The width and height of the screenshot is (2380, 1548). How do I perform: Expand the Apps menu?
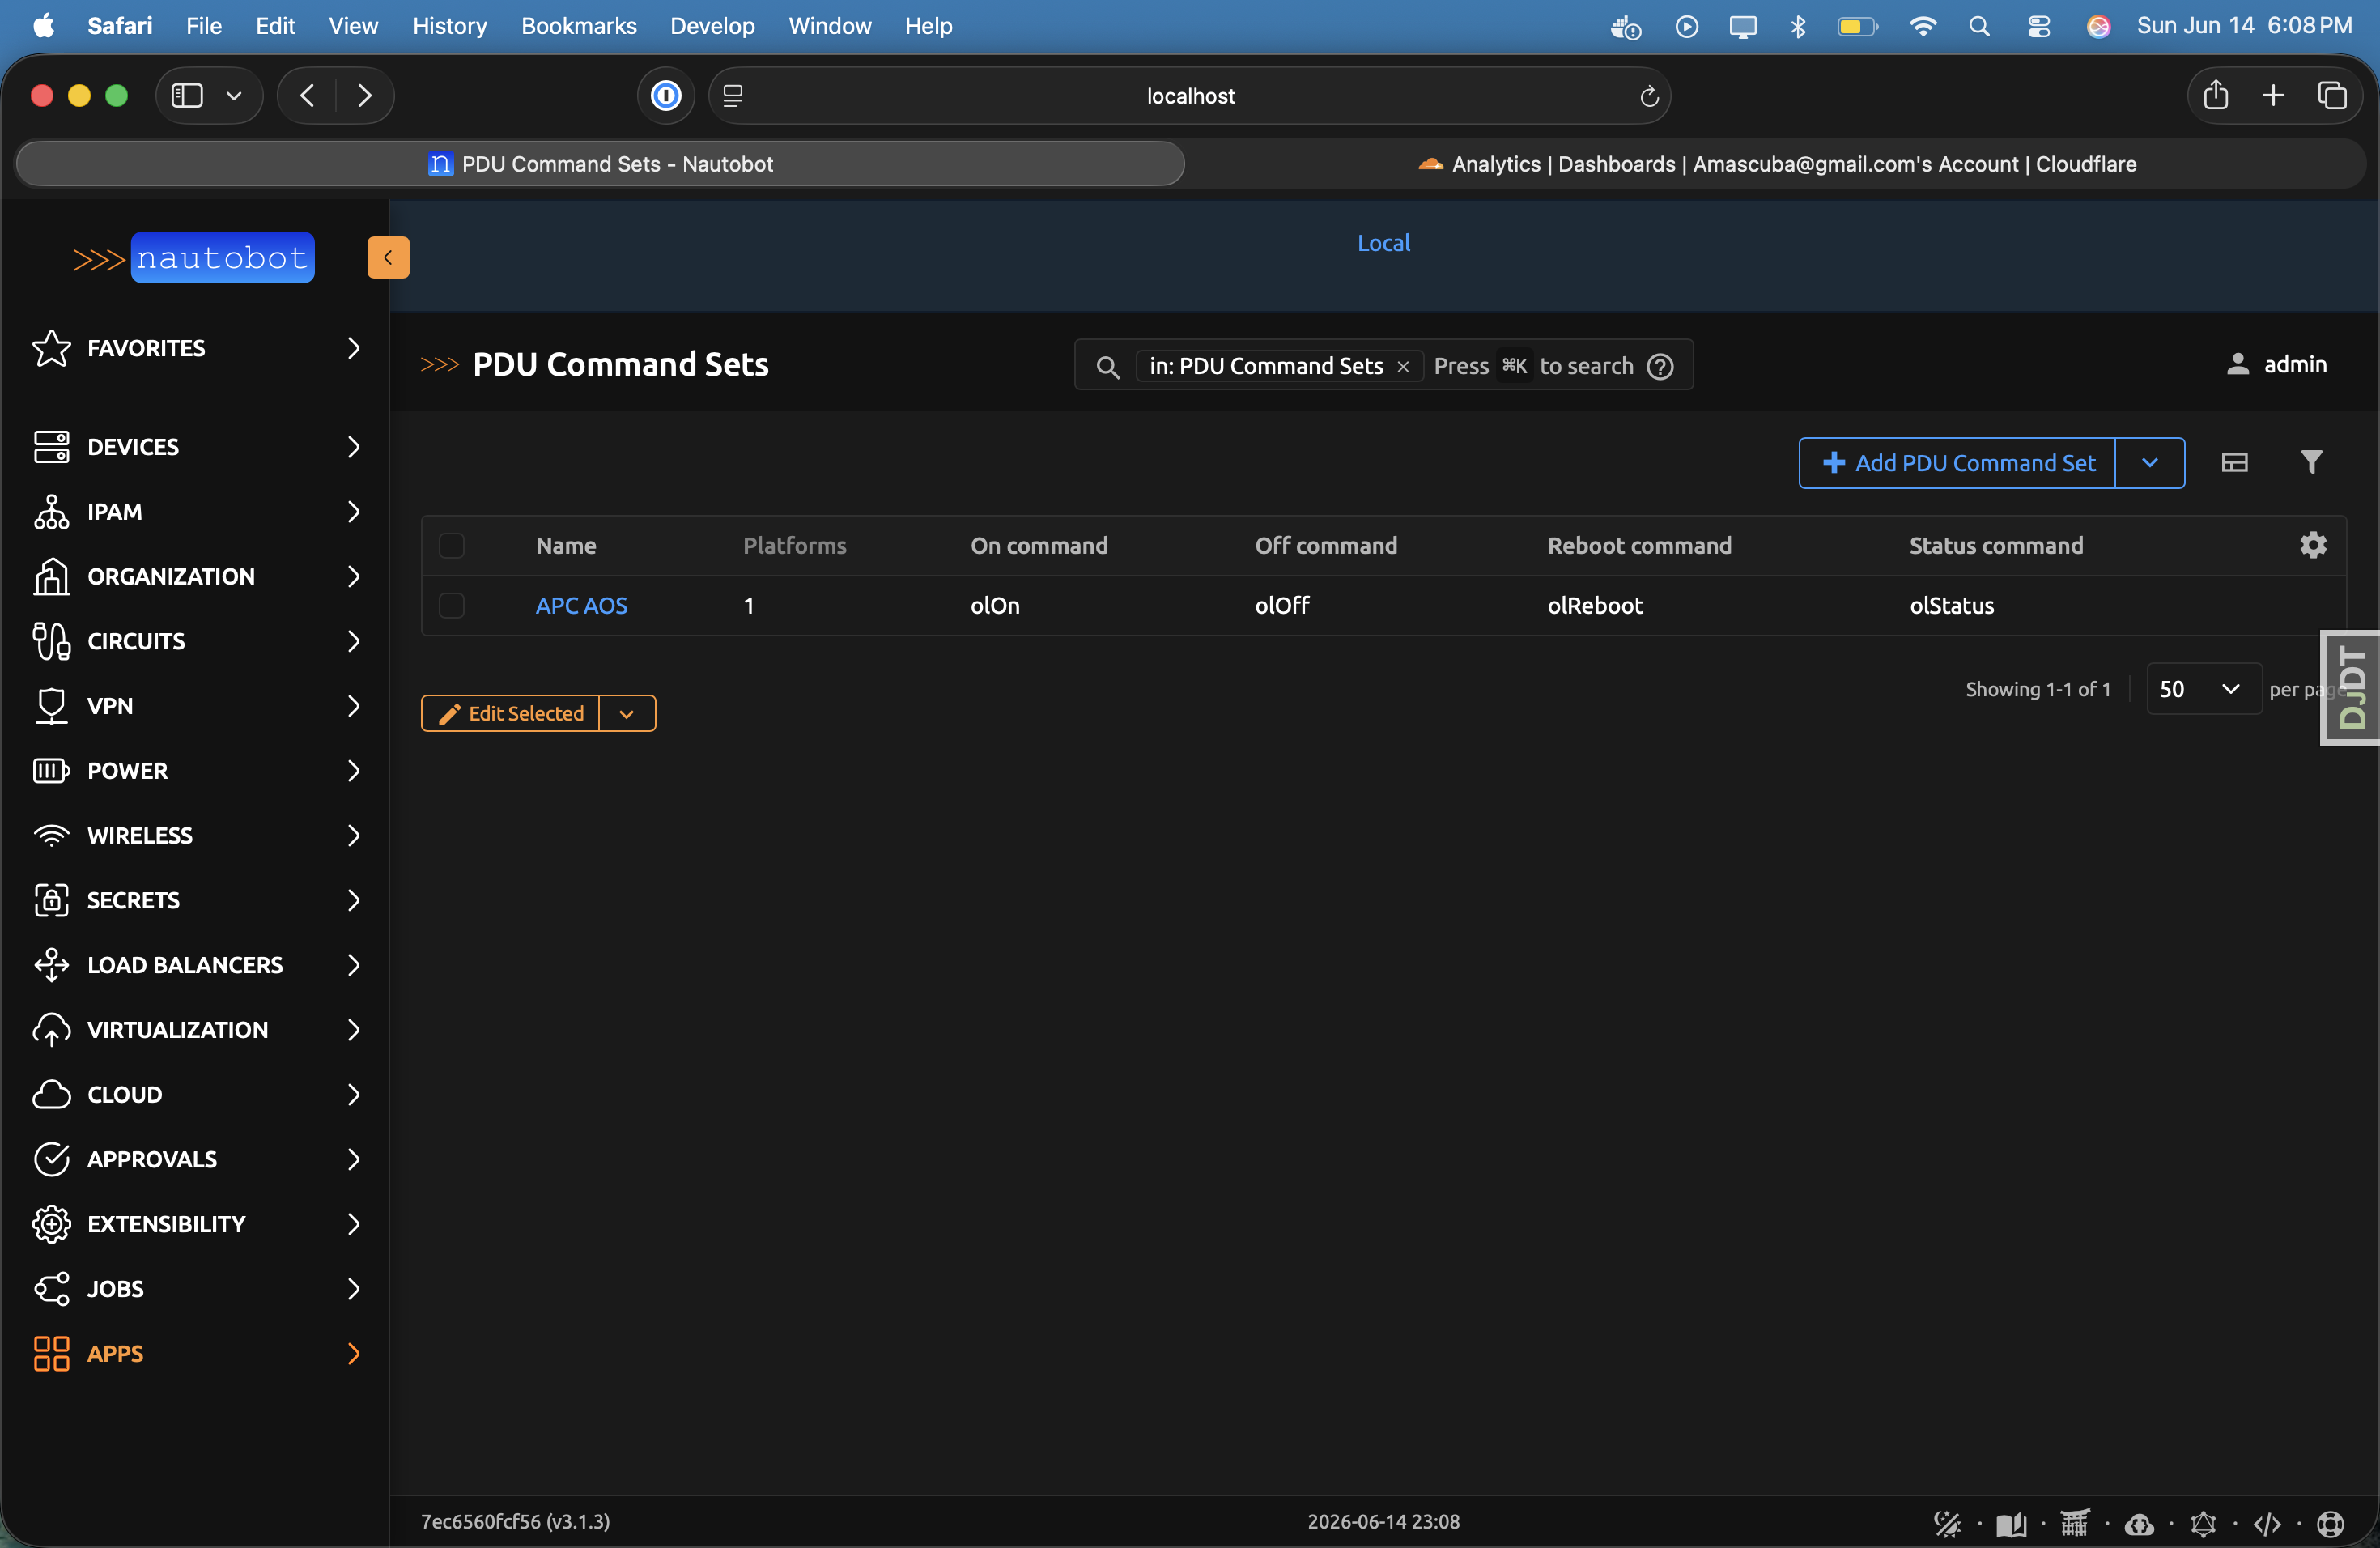coord(195,1353)
